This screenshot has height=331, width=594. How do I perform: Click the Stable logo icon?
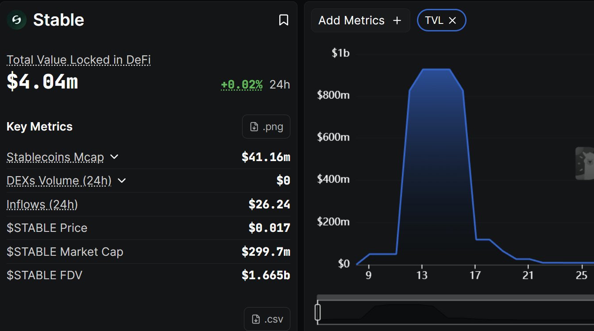tap(16, 20)
